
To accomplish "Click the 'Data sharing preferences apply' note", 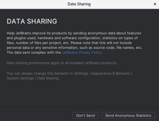I will pos(62,63).
